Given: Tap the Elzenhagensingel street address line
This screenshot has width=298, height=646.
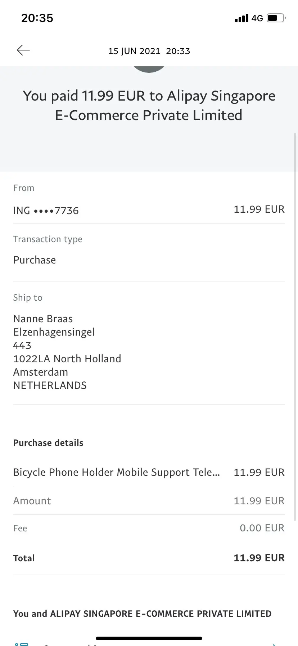Looking at the screenshot, I should tap(54, 332).
